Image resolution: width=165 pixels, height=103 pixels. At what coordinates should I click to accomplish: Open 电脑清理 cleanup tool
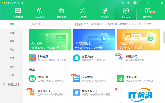click(61, 13)
